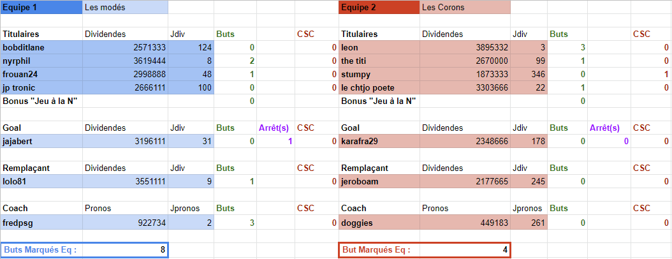Screen dimensions: 672x259
Task: Click the the titi dividend value 2670000
Action: click(x=465, y=61)
